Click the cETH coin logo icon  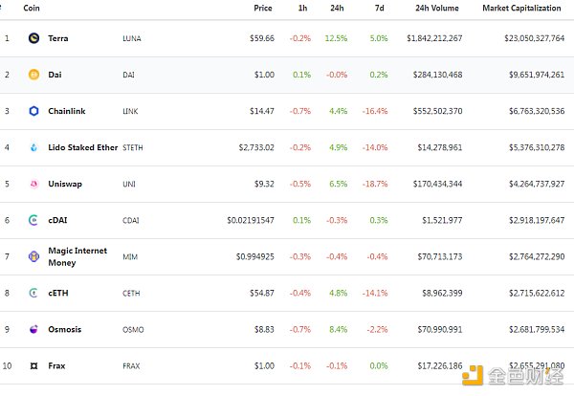point(33,293)
